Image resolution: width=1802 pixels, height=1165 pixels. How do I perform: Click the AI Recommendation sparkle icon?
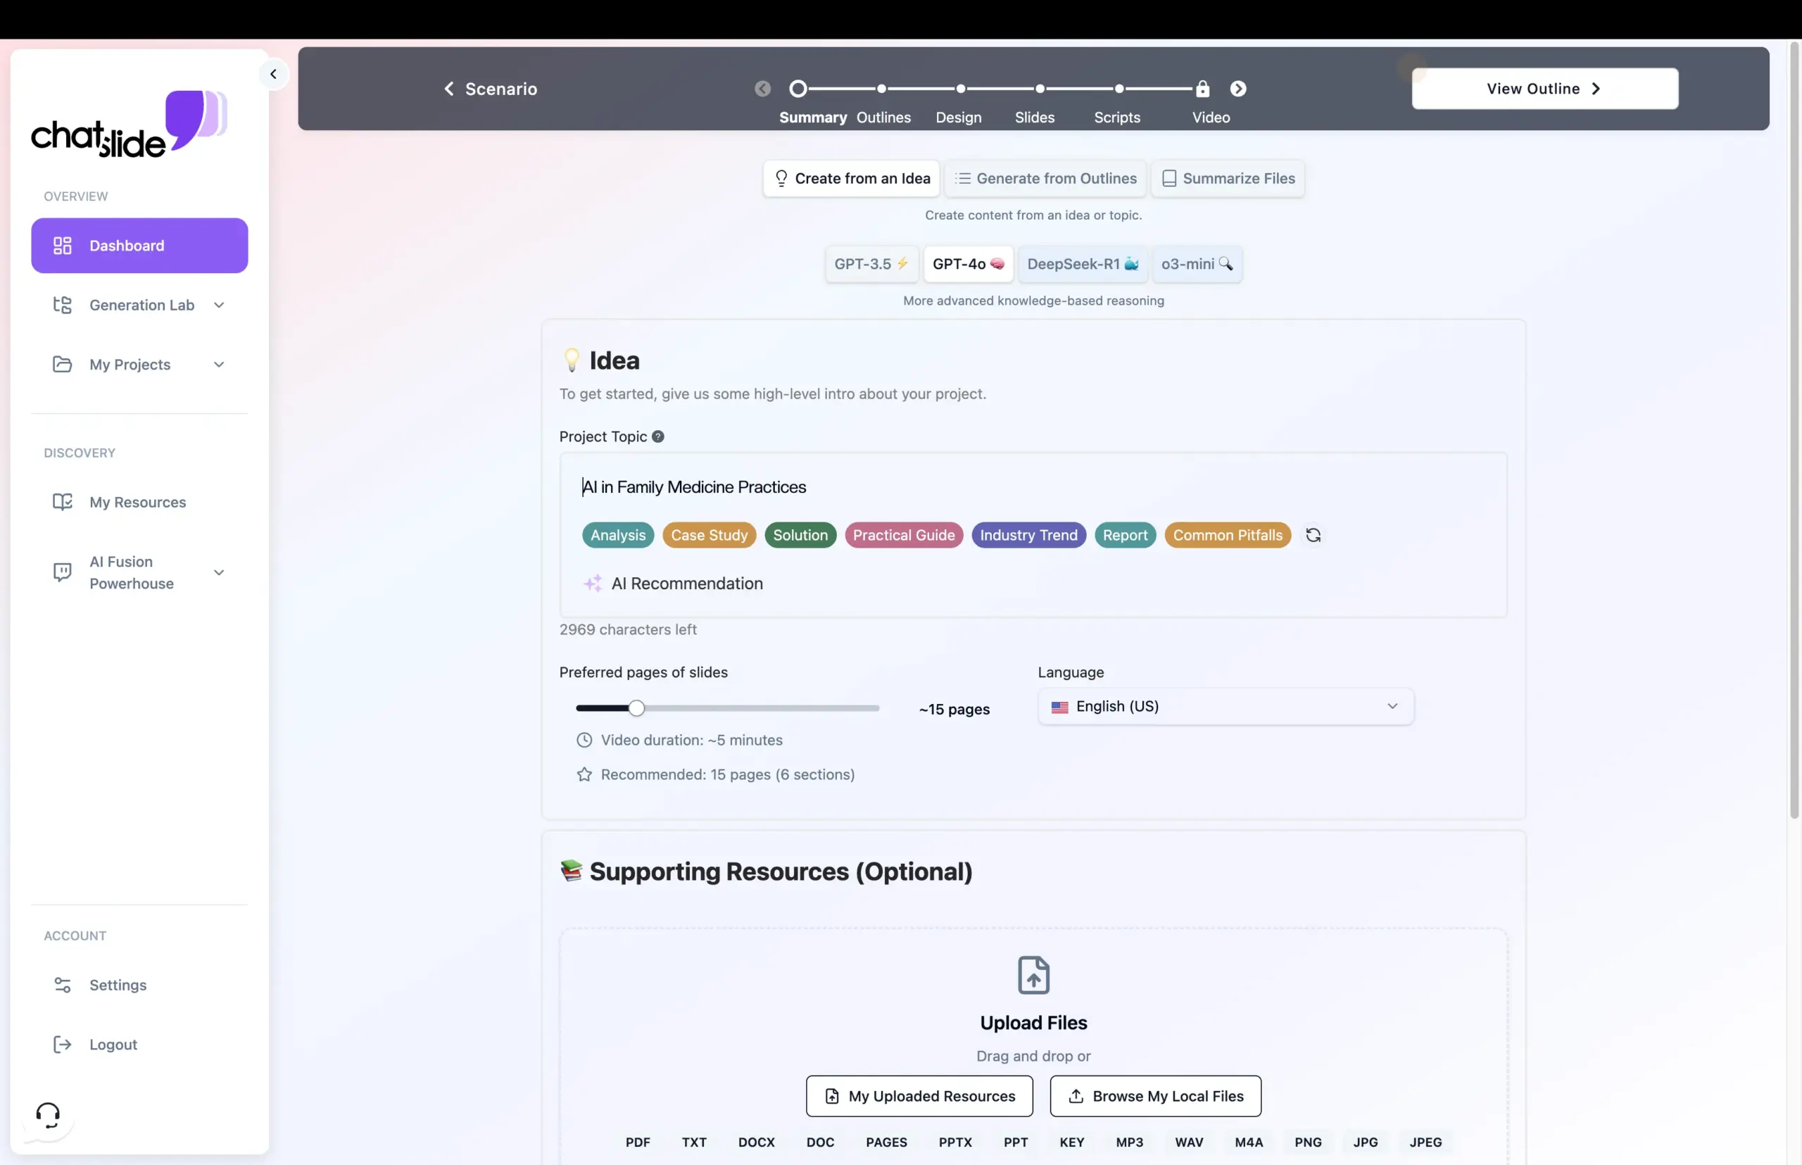tap(593, 584)
